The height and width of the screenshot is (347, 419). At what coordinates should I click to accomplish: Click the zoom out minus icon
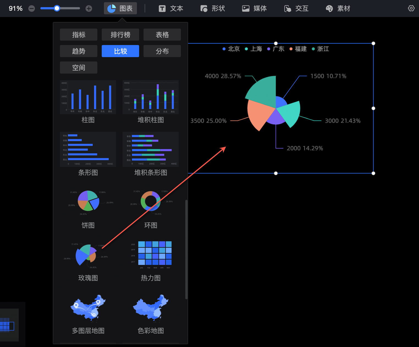[x=32, y=9]
